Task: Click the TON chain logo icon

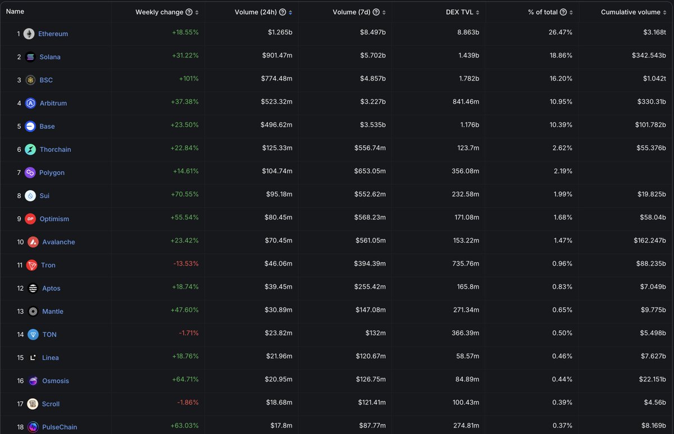Action: pos(33,334)
